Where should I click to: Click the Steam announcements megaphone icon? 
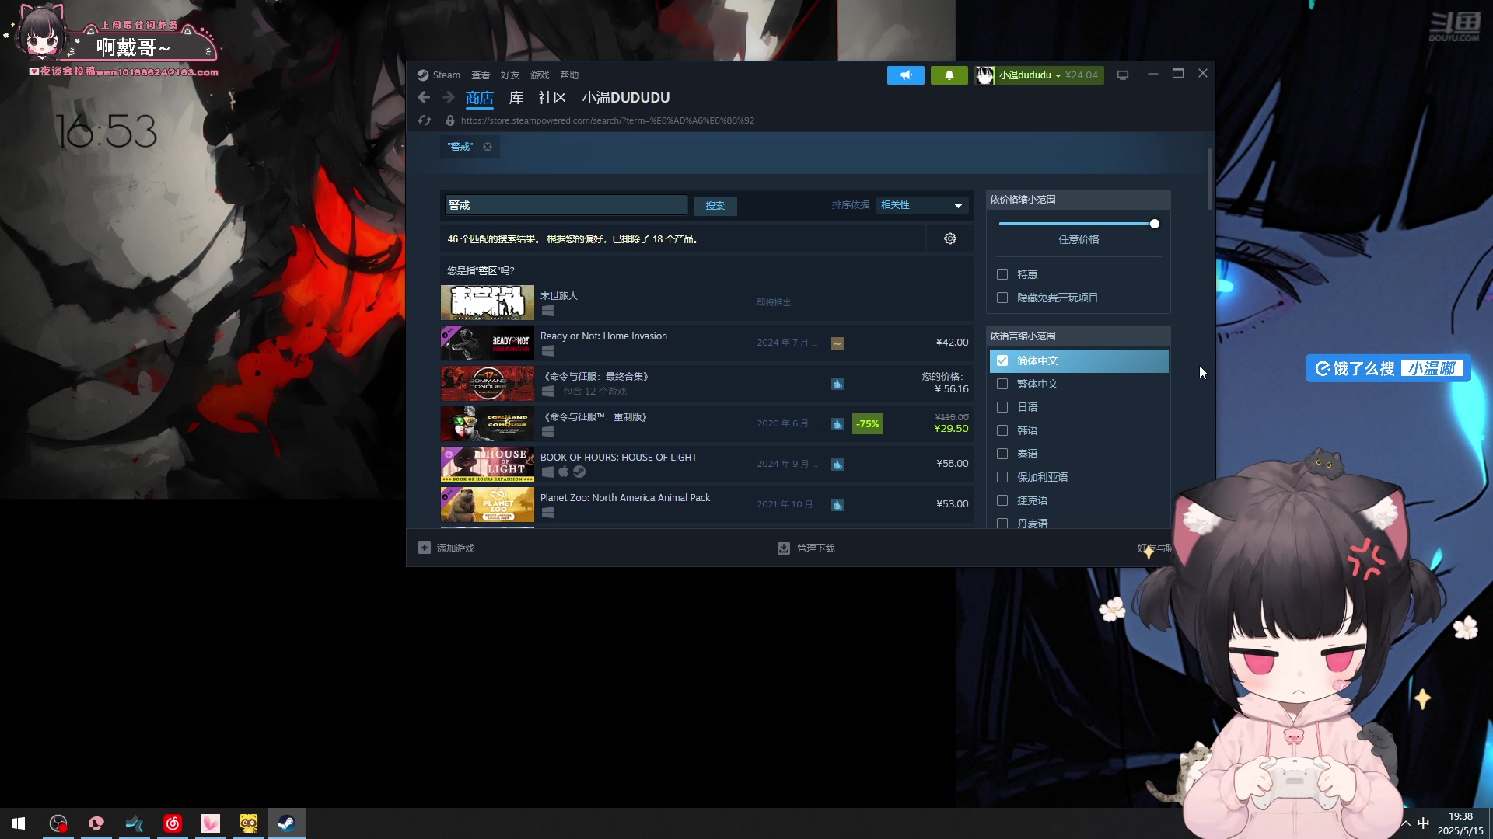tap(905, 75)
